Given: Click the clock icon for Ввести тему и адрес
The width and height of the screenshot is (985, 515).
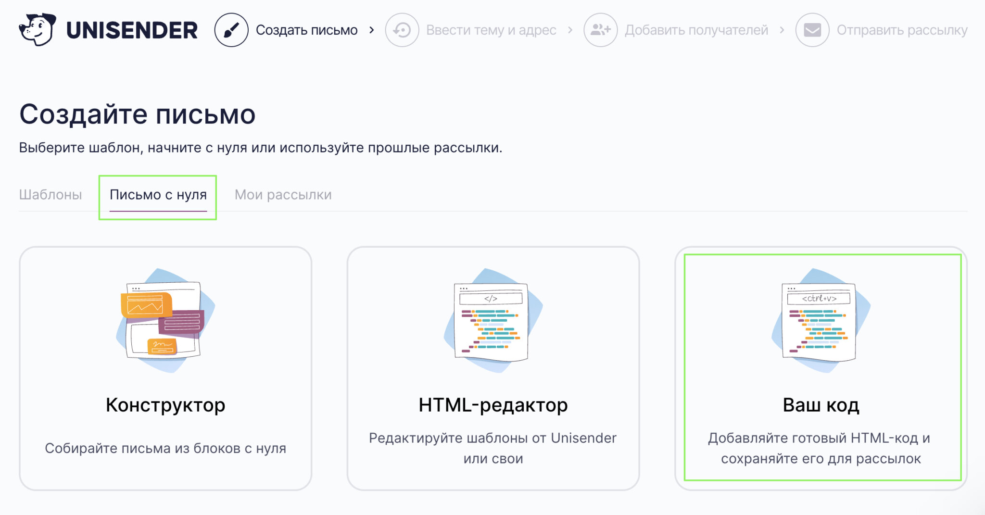Looking at the screenshot, I should [x=402, y=30].
